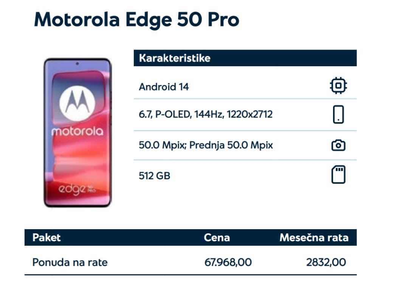Click the Motorola M logo on phone
Screen dimensions: 408x301
click(77, 103)
